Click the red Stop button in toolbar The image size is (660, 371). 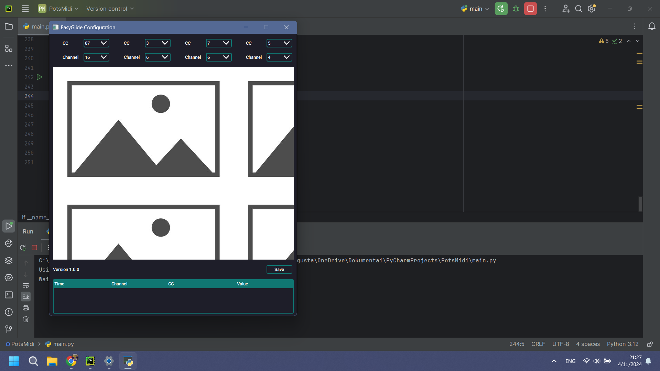coord(530,9)
